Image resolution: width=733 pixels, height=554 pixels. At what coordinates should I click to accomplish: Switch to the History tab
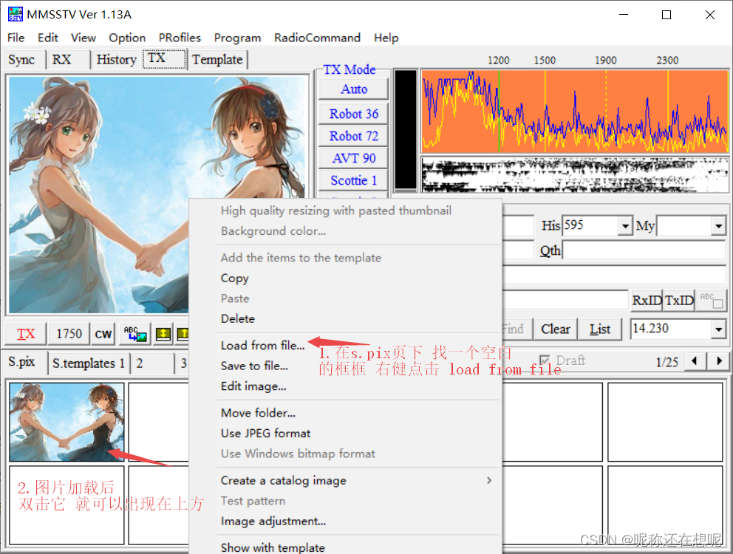click(116, 60)
